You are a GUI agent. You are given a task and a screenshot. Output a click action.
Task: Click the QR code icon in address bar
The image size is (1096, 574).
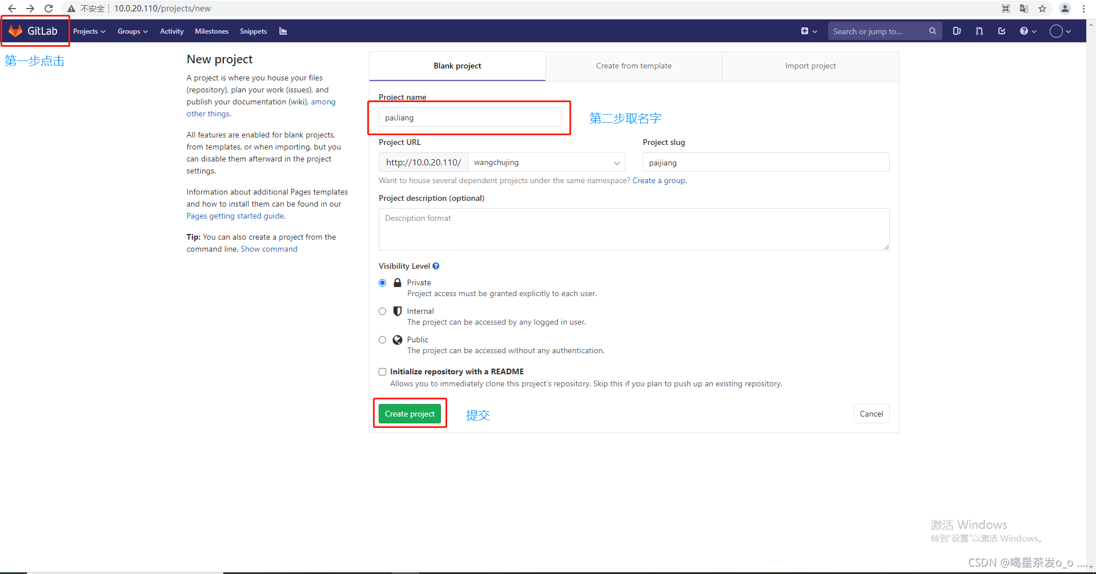point(1006,9)
